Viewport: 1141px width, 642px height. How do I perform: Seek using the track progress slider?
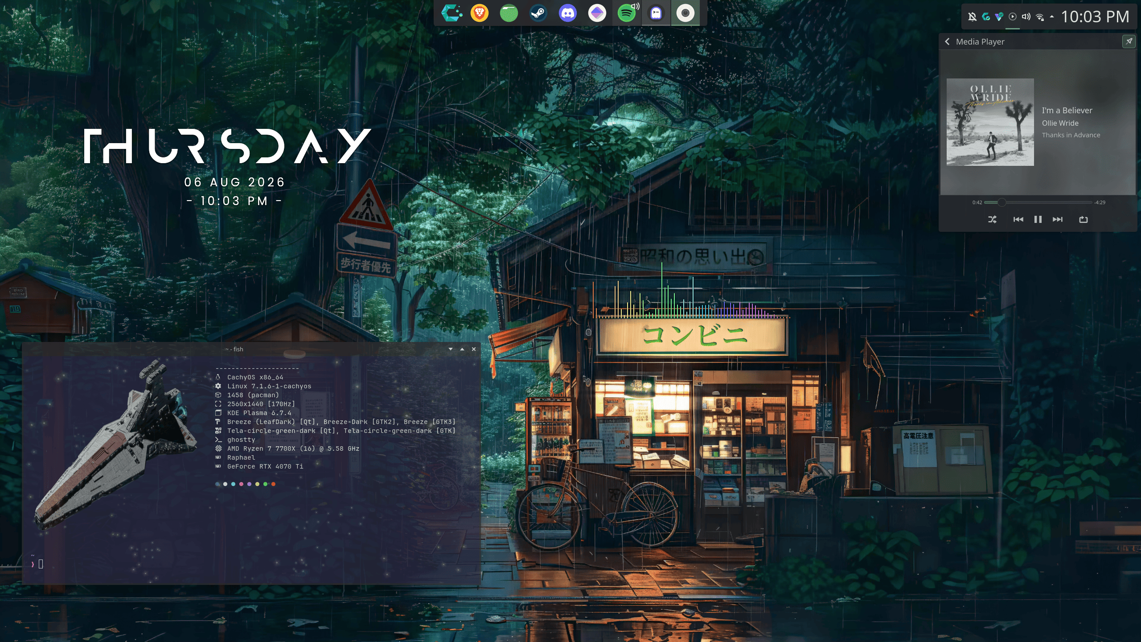(1038, 202)
